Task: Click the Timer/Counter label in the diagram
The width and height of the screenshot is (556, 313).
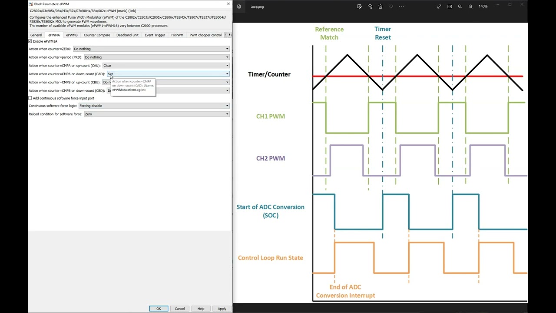Action: point(269,74)
